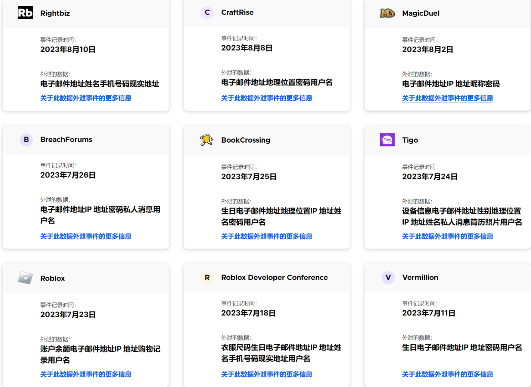This screenshot has height=387, width=531.
Task: Open more info link for BookCrossing breach
Action: click(x=267, y=236)
